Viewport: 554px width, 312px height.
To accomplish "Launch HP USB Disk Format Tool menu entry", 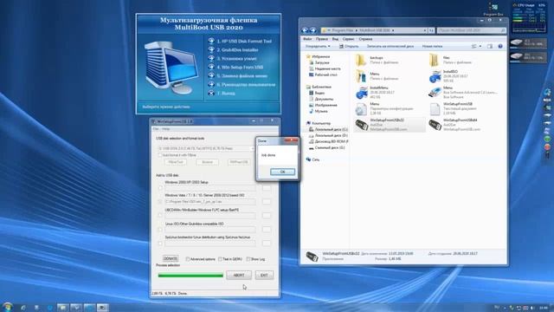I will coord(244,41).
